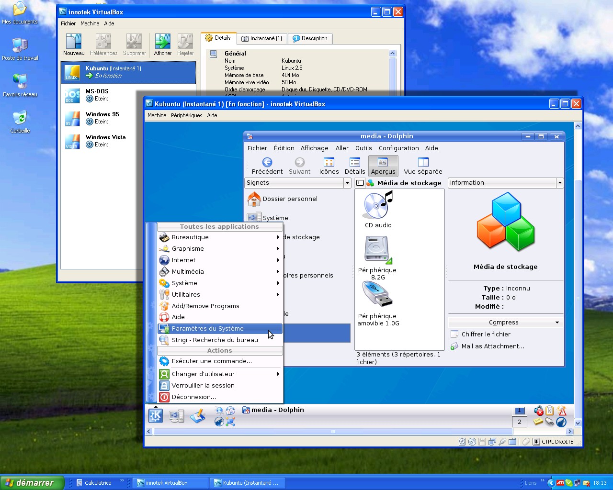Expand the Graphisme submenu
Image resolution: width=613 pixels, height=490 pixels.
click(220, 249)
